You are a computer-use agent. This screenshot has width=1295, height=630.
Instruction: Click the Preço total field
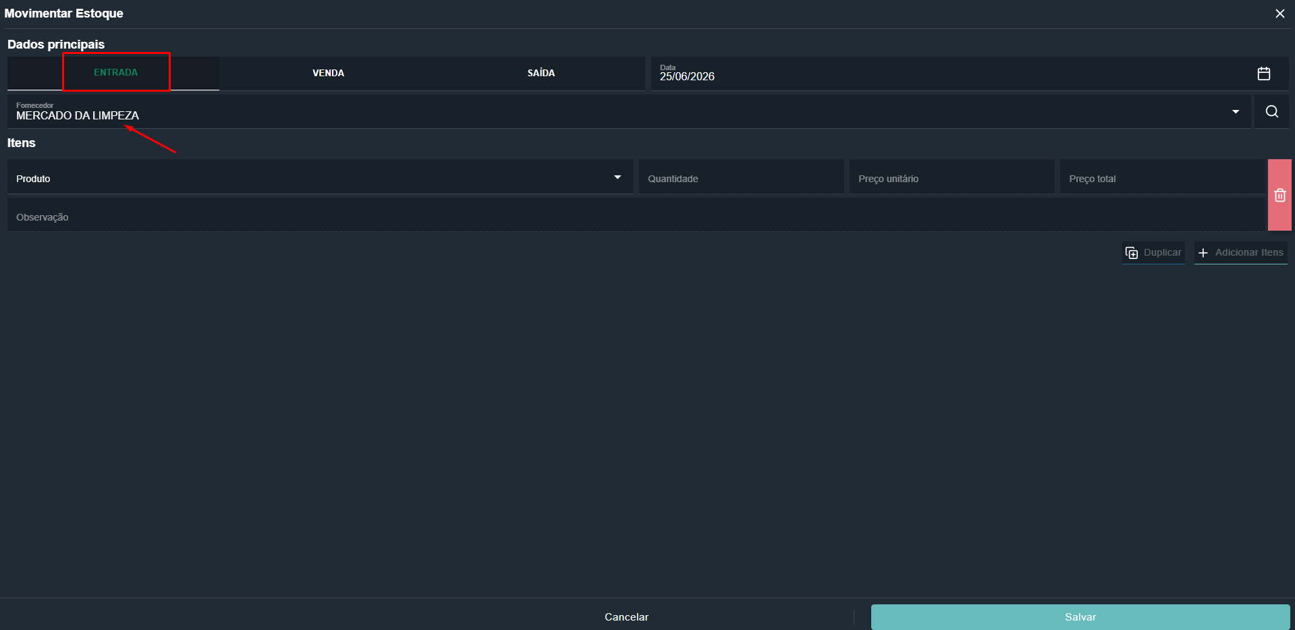tap(1163, 177)
